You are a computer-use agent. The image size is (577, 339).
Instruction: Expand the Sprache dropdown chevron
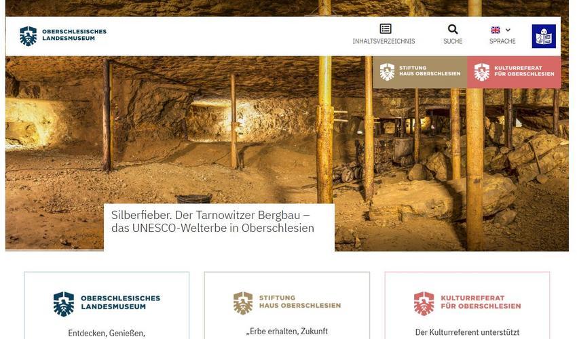(x=508, y=30)
